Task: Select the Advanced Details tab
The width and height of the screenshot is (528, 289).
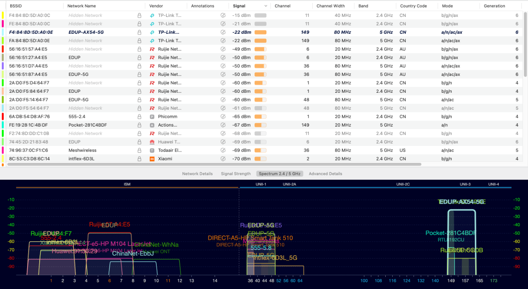Action: [x=325, y=174]
